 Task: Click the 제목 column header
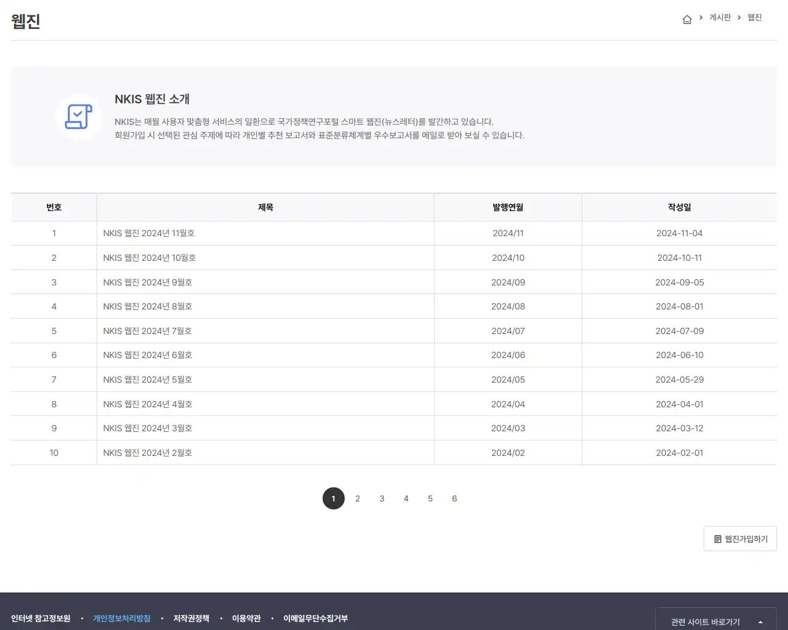click(265, 207)
